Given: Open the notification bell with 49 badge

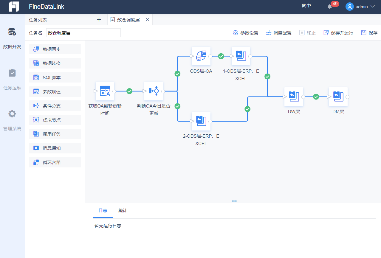Looking at the screenshot, I should [330, 7].
